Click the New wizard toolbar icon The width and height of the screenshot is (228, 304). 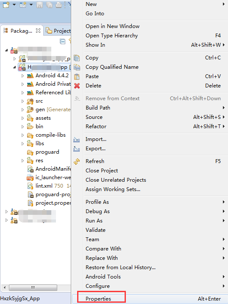point(6,5)
